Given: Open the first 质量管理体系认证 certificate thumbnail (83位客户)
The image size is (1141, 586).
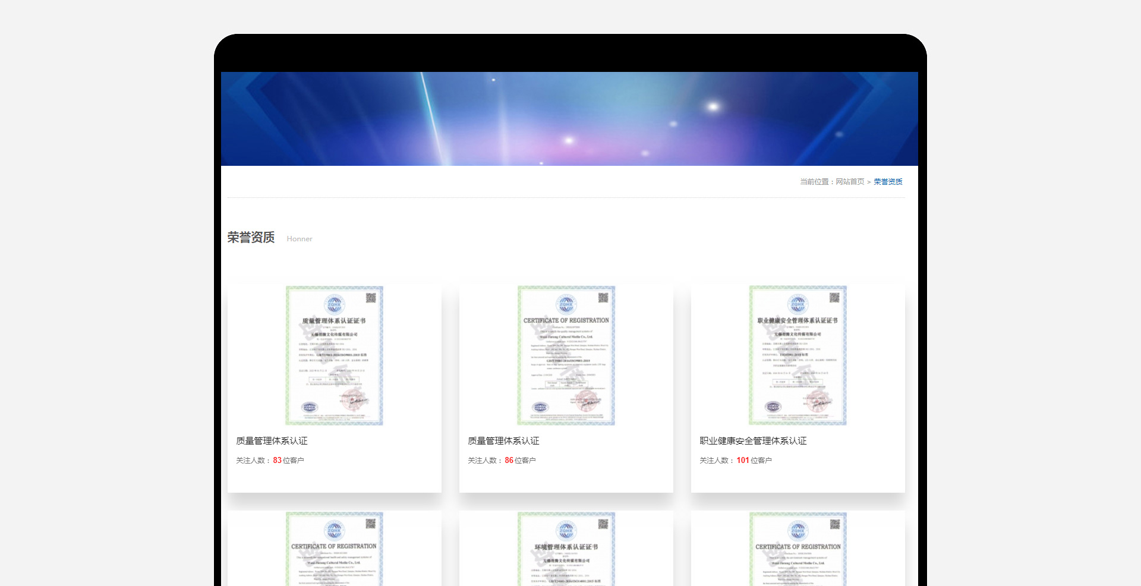Looking at the screenshot, I should [x=334, y=355].
